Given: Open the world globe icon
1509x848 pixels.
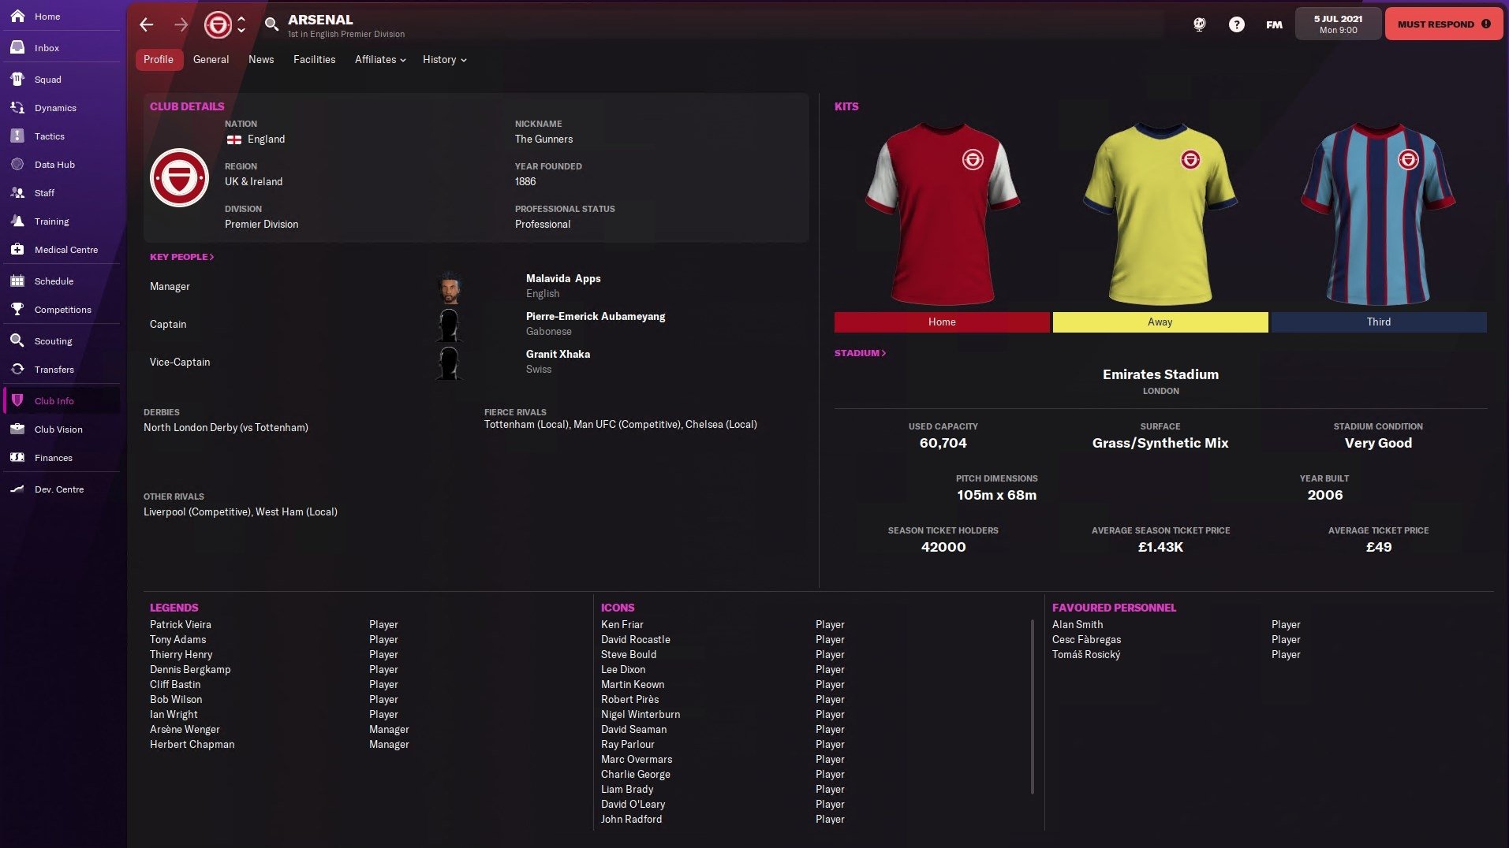Looking at the screenshot, I should (x=1199, y=24).
